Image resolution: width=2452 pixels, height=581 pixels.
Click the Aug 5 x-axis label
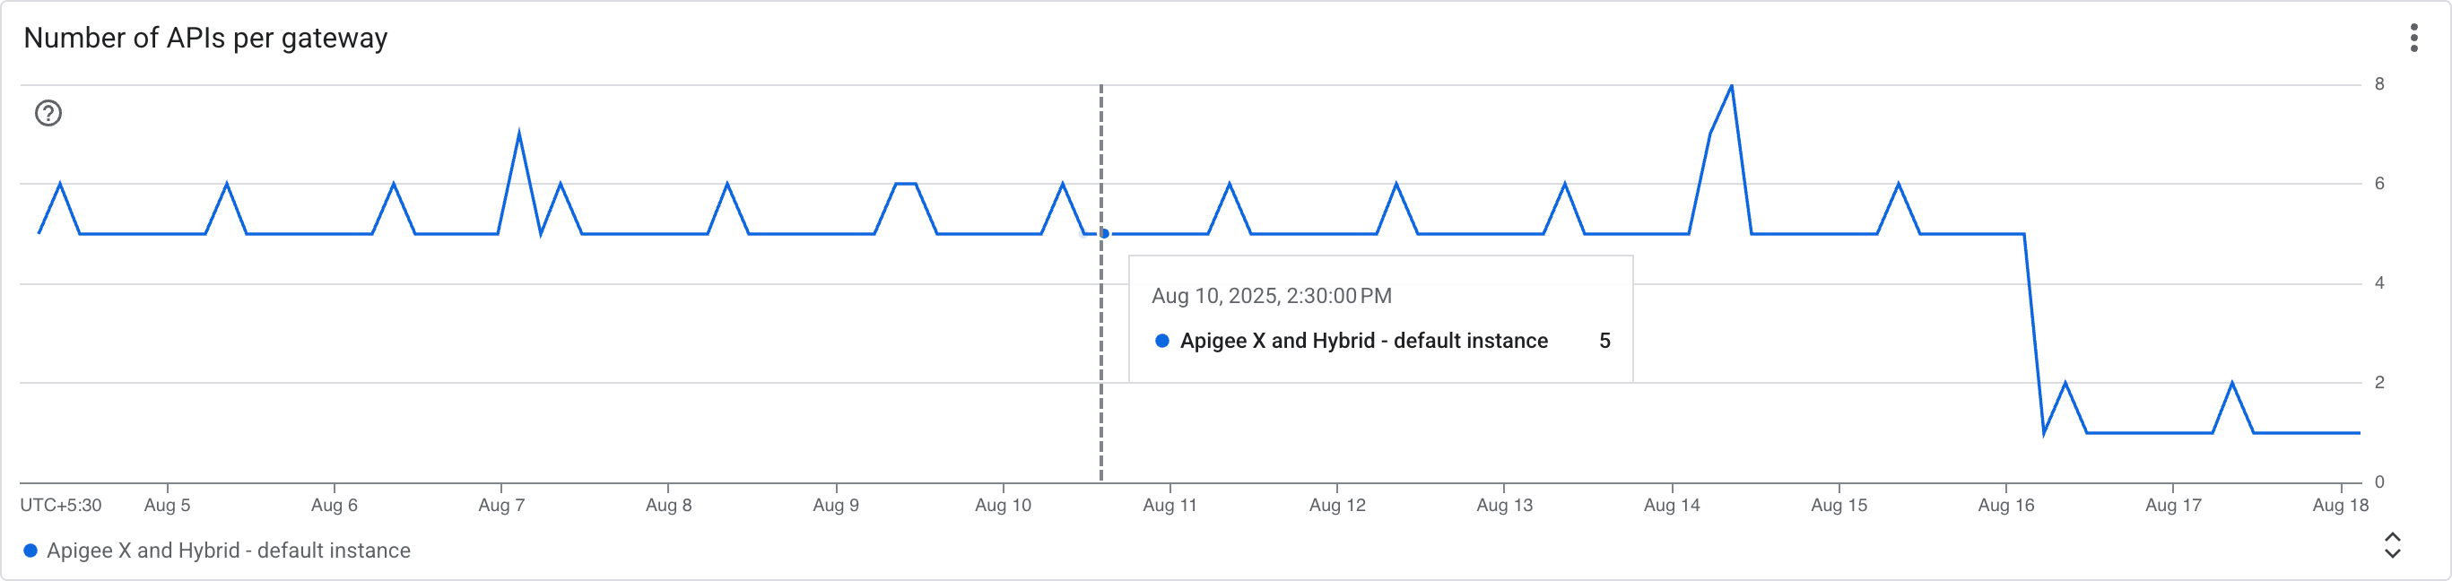pyautogui.click(x=167, y=505)
